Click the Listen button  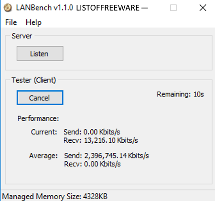pyautogui.click(x=40, y=53)
